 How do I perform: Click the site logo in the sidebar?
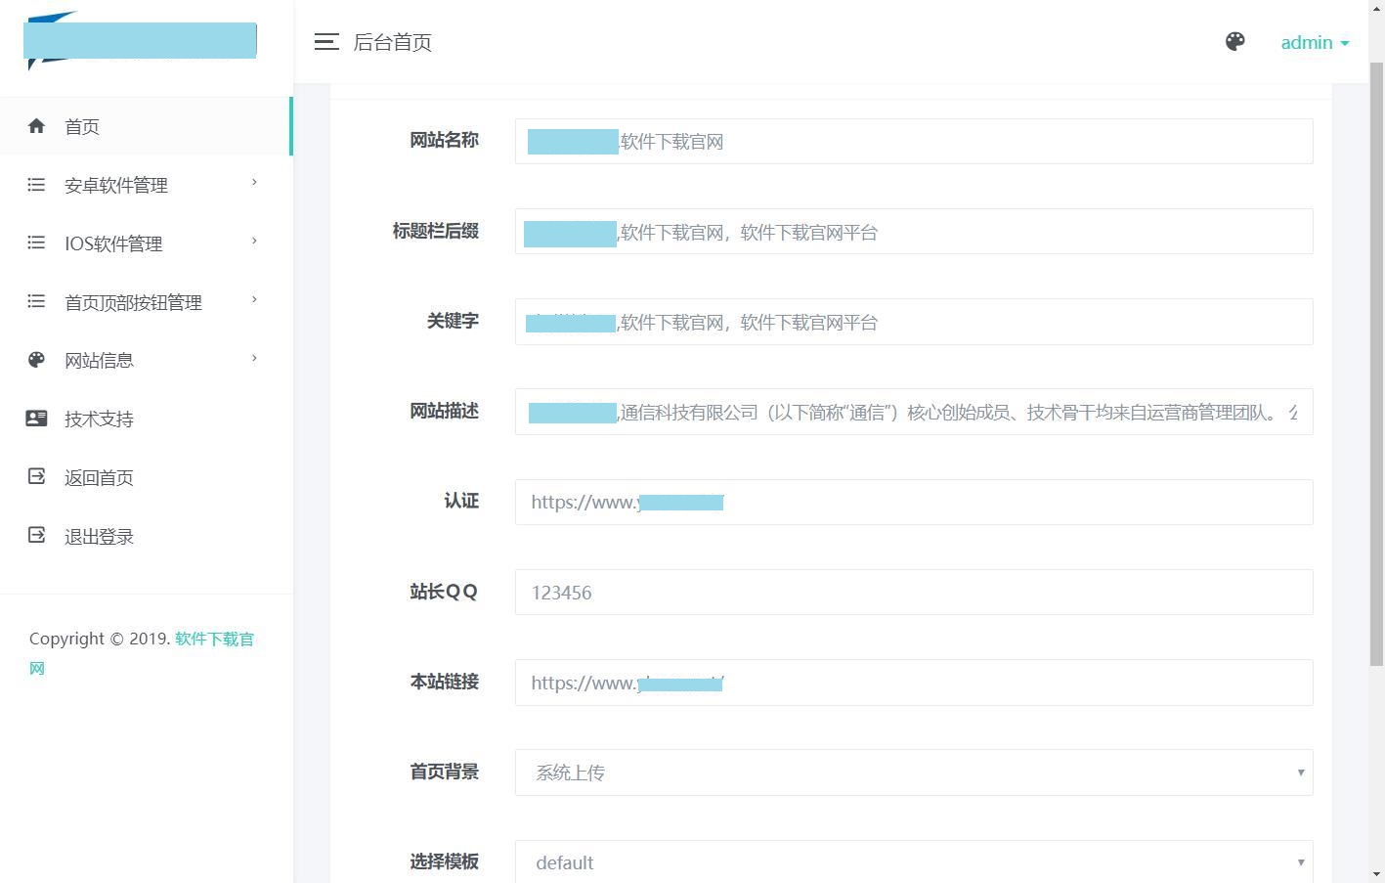(x=139, y=39)
